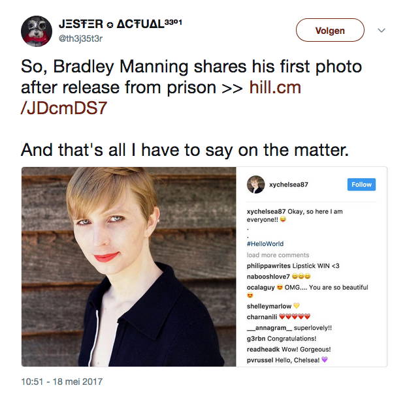The width and height of the screenshot is (407, 394).
Task: Open shelleymarlow's profile link
Action: 268,306
